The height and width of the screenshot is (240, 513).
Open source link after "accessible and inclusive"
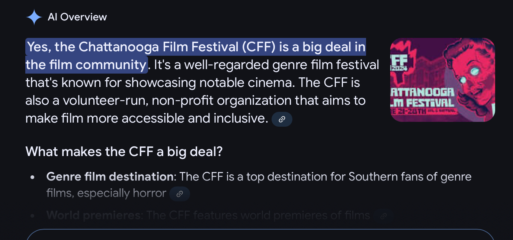tap(282, 119)
